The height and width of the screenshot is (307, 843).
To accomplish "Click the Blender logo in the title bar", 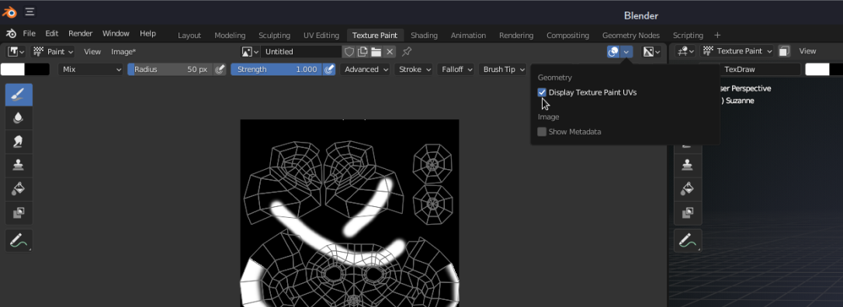I will point(9,12).
